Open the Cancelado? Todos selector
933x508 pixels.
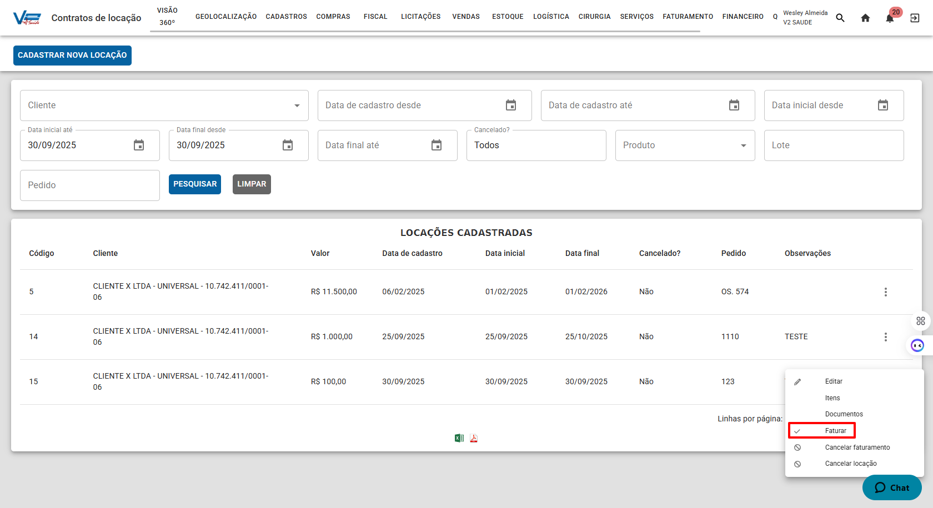point(535,145)
